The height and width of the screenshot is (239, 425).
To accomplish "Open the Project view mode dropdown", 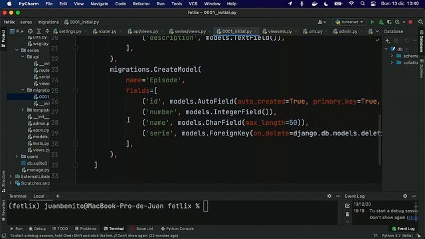I will 17,31.
